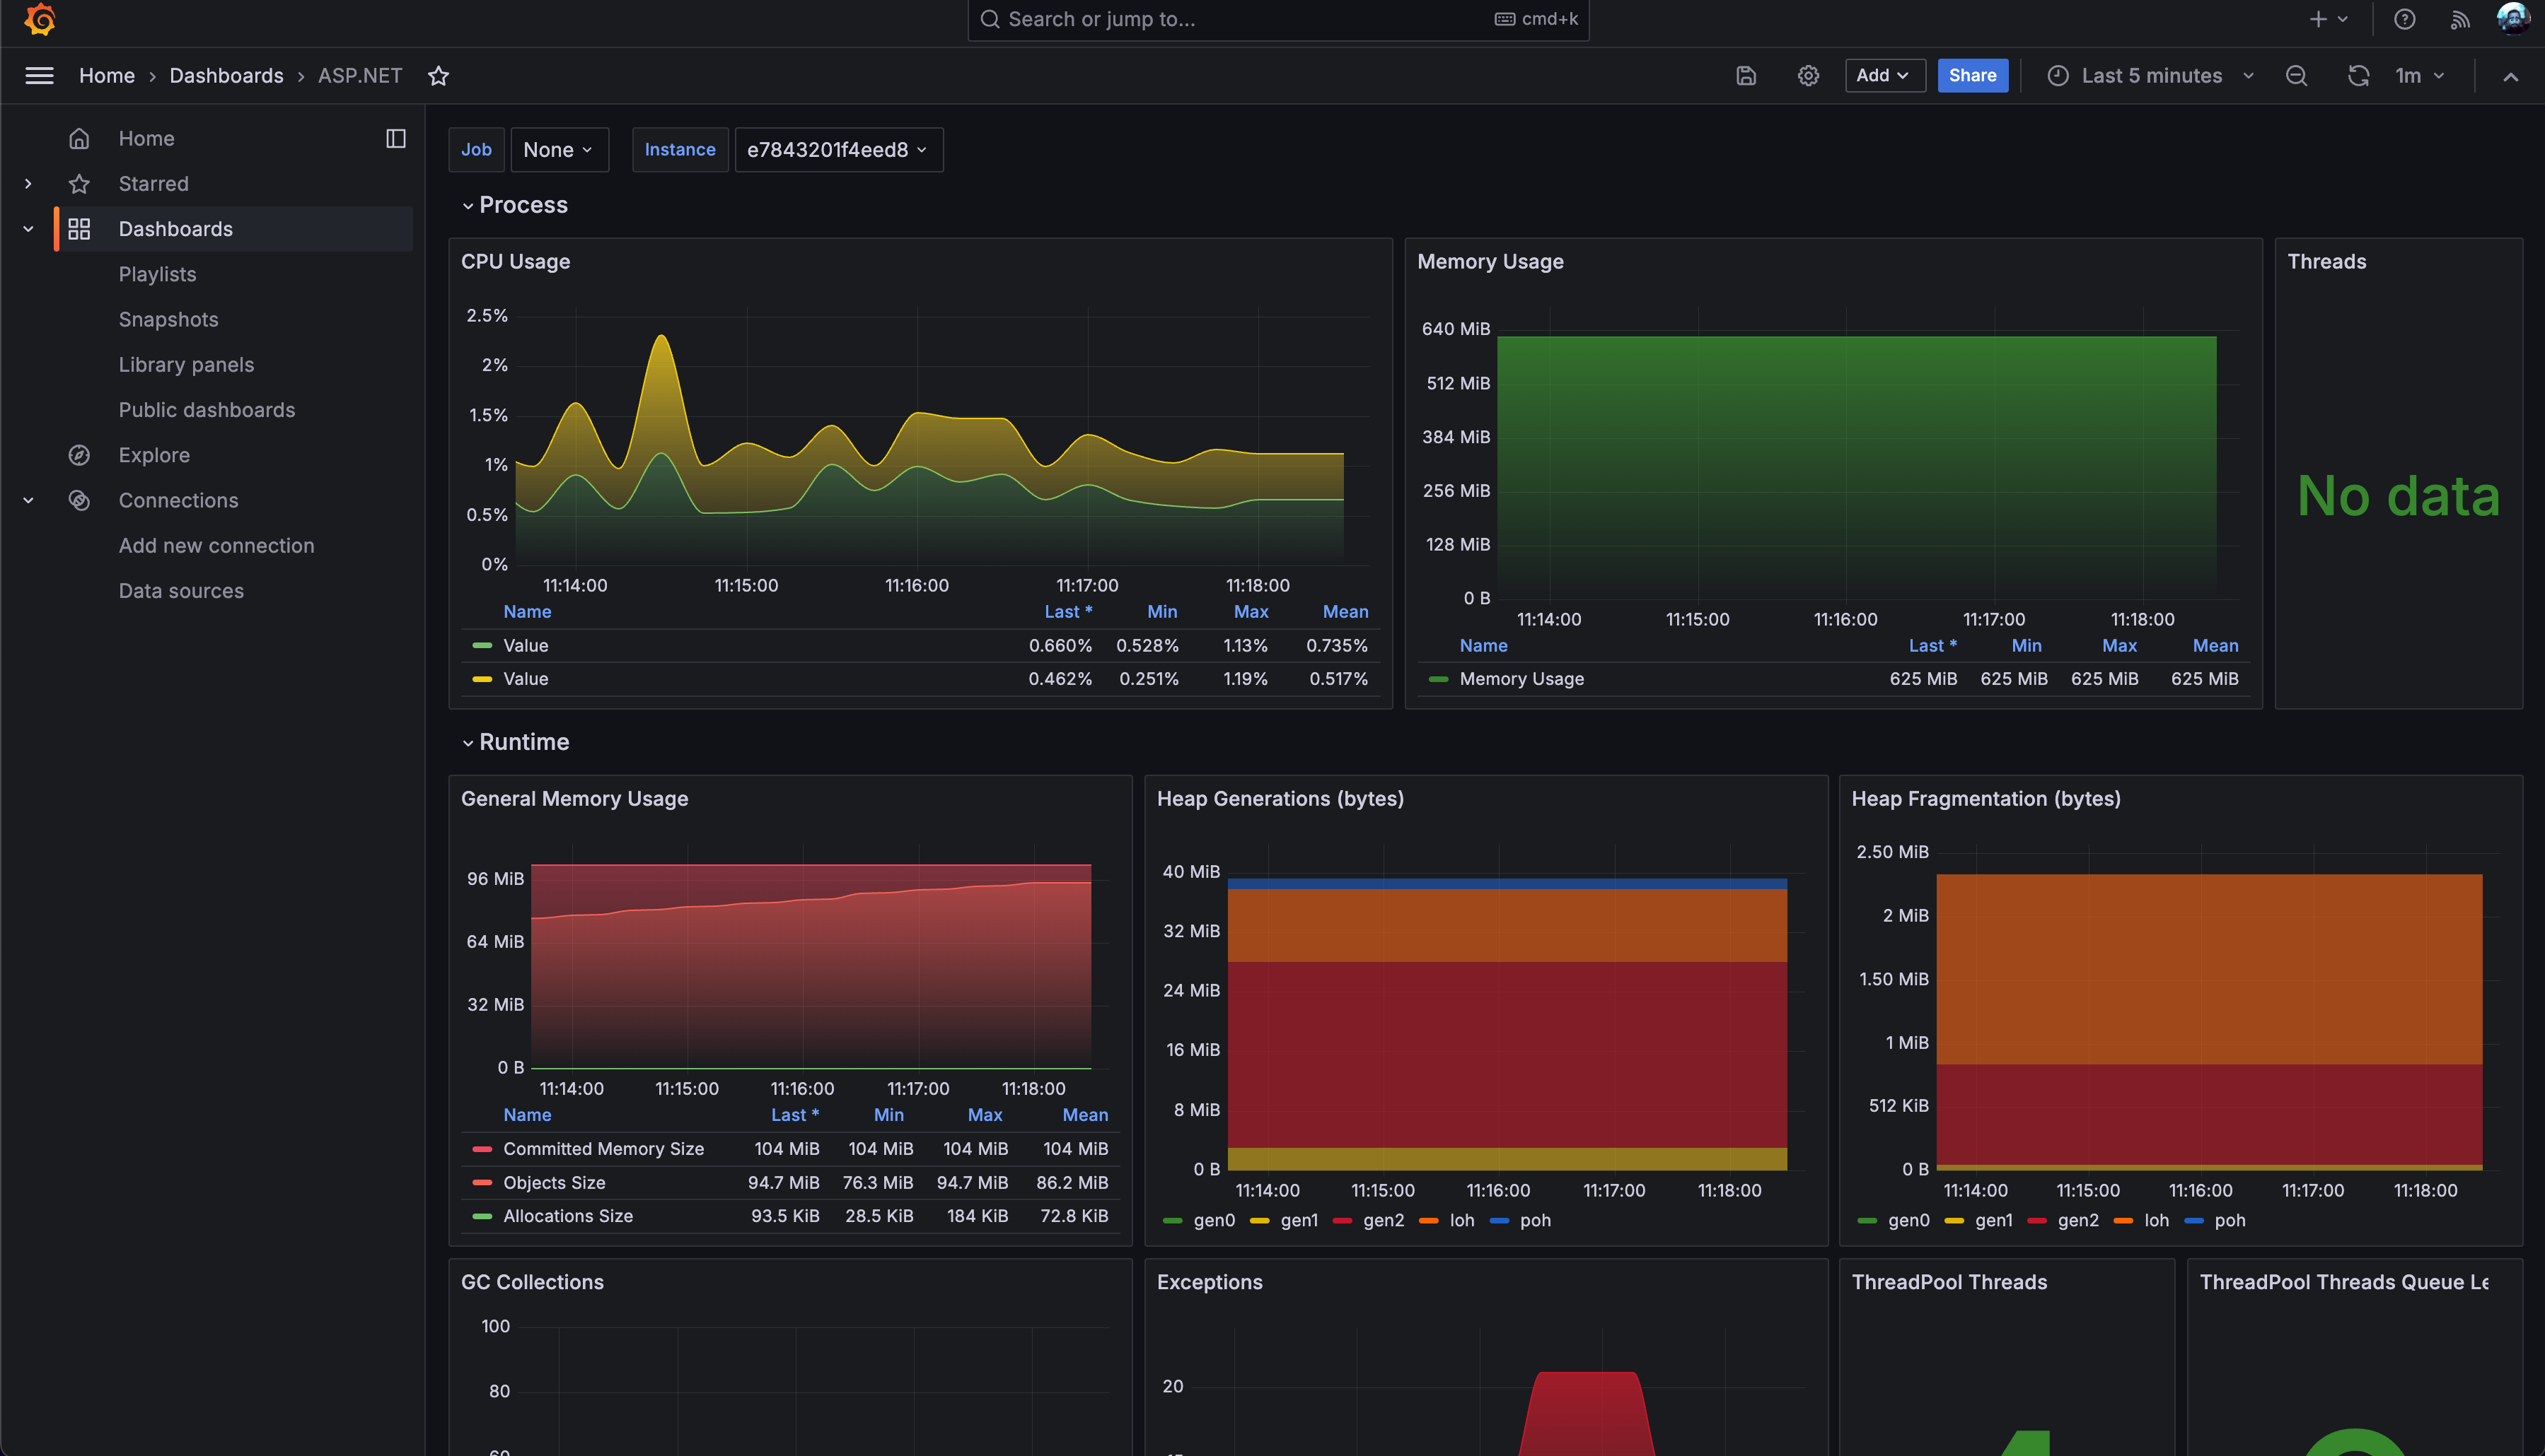Image resolution: width=2545 pixels, height=1456 pixels.
Task: Click the Dashboards breadcrumb link
Action: [x=226, y=76]
